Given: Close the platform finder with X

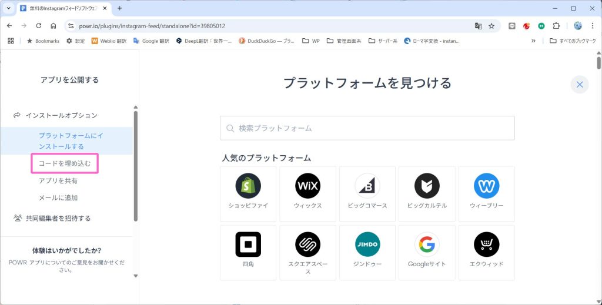Looking at the screenshot, I should [x=580, y=85].
